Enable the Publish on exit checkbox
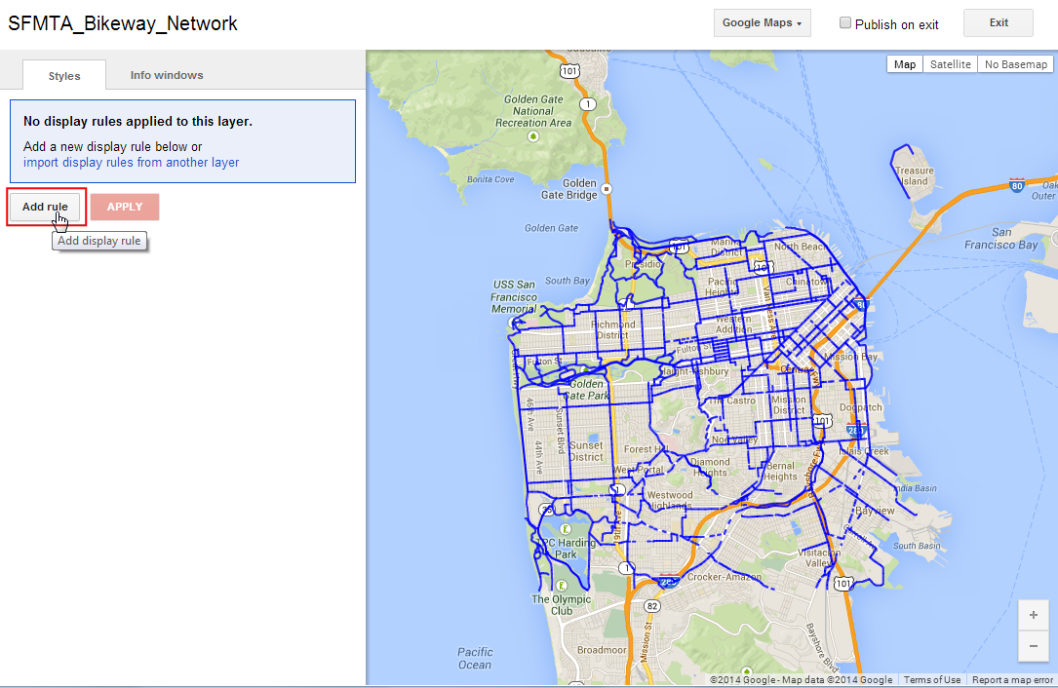 pos(845,23)
